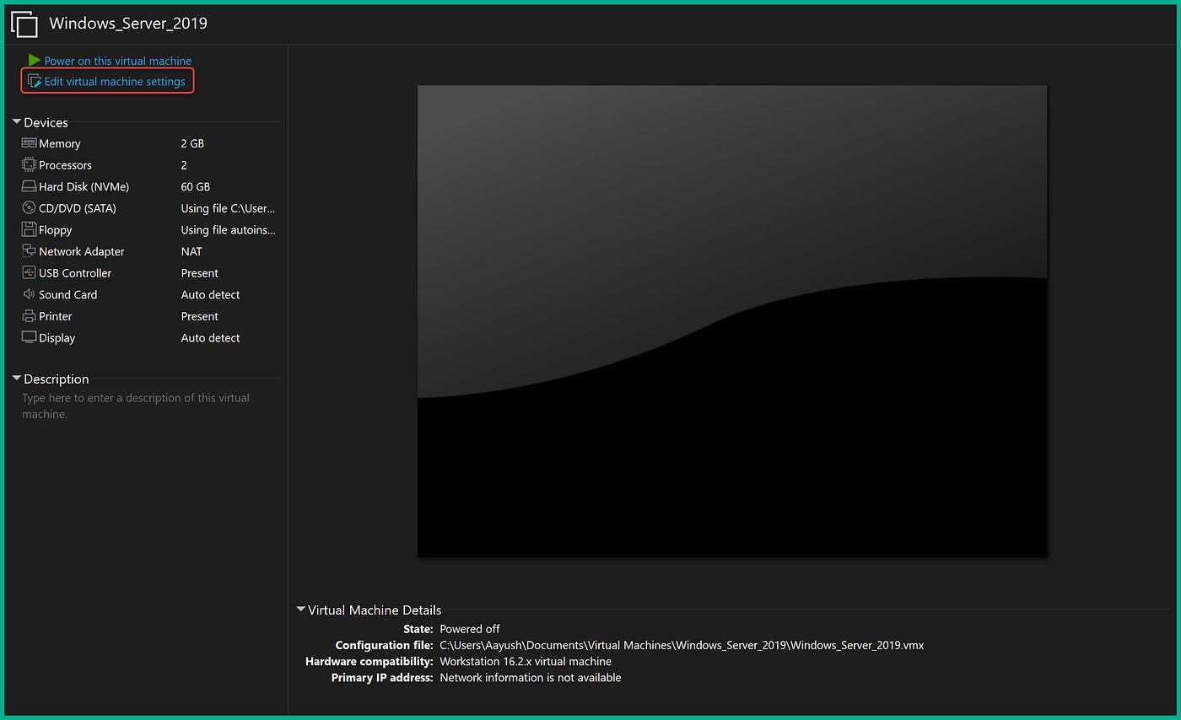This screenshot has height=720, width=1181.
Task: Select the Display device label
Action: coord(57,338)
